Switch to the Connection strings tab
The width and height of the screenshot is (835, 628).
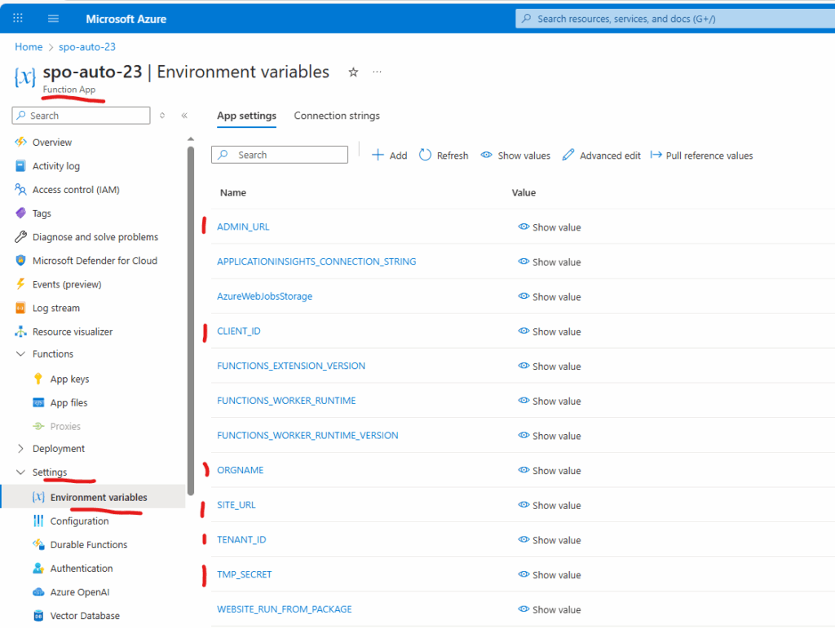coord(337,116)
